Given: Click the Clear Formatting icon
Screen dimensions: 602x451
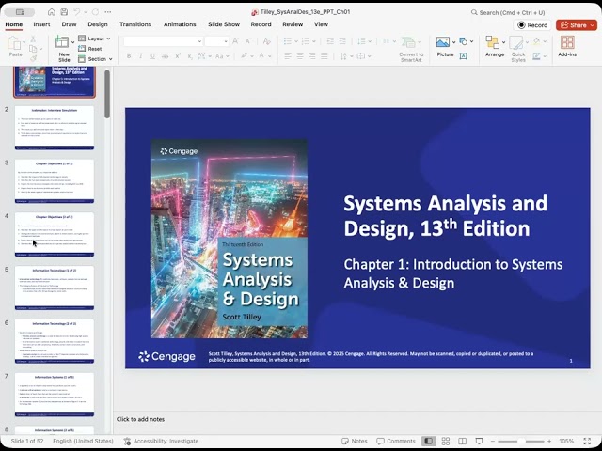Looking at the screenshot, I should pyautogui.click(x=267, y=41).
